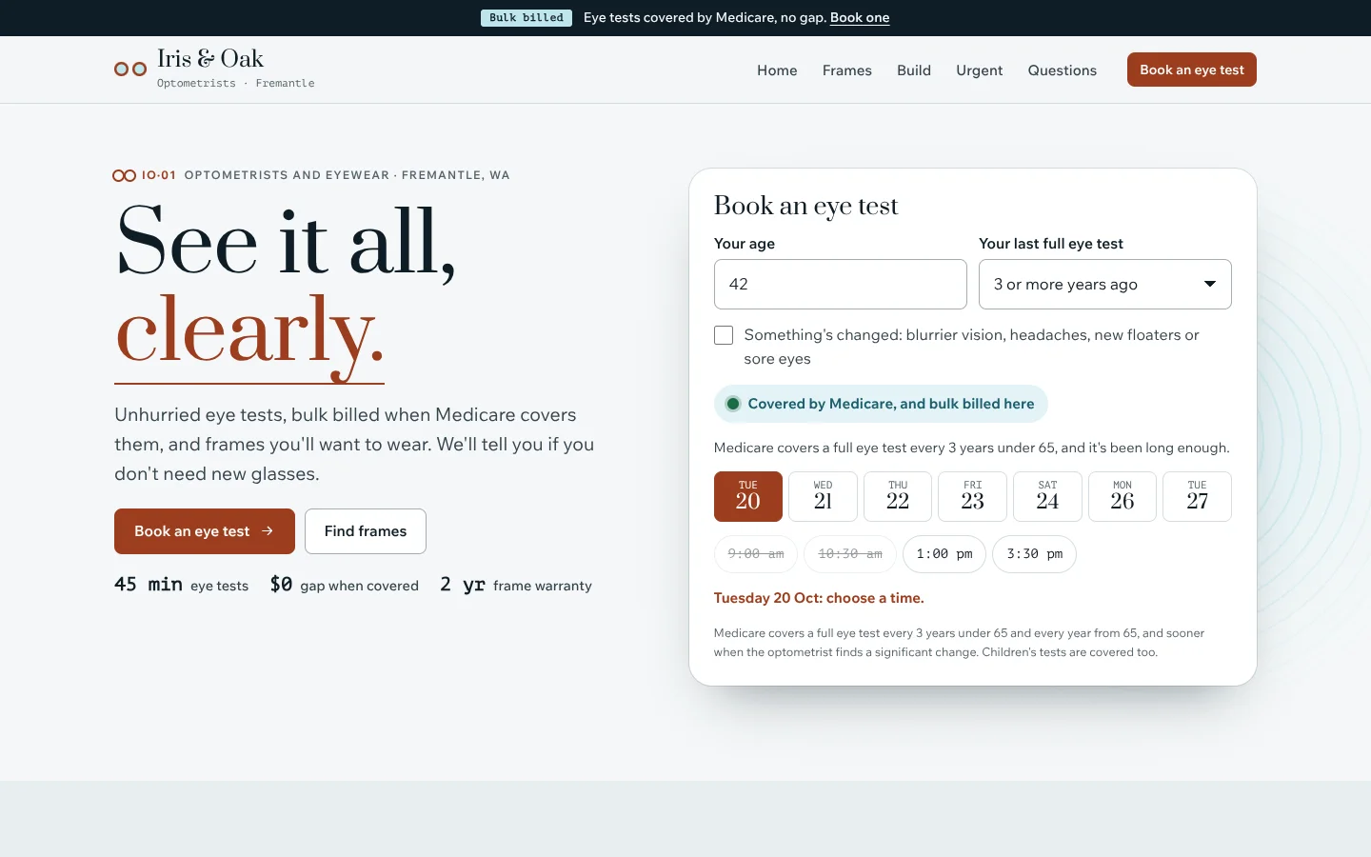Choose the 1:00 pm time slot
Screen dimensions: 1371x857
[944, 554]
